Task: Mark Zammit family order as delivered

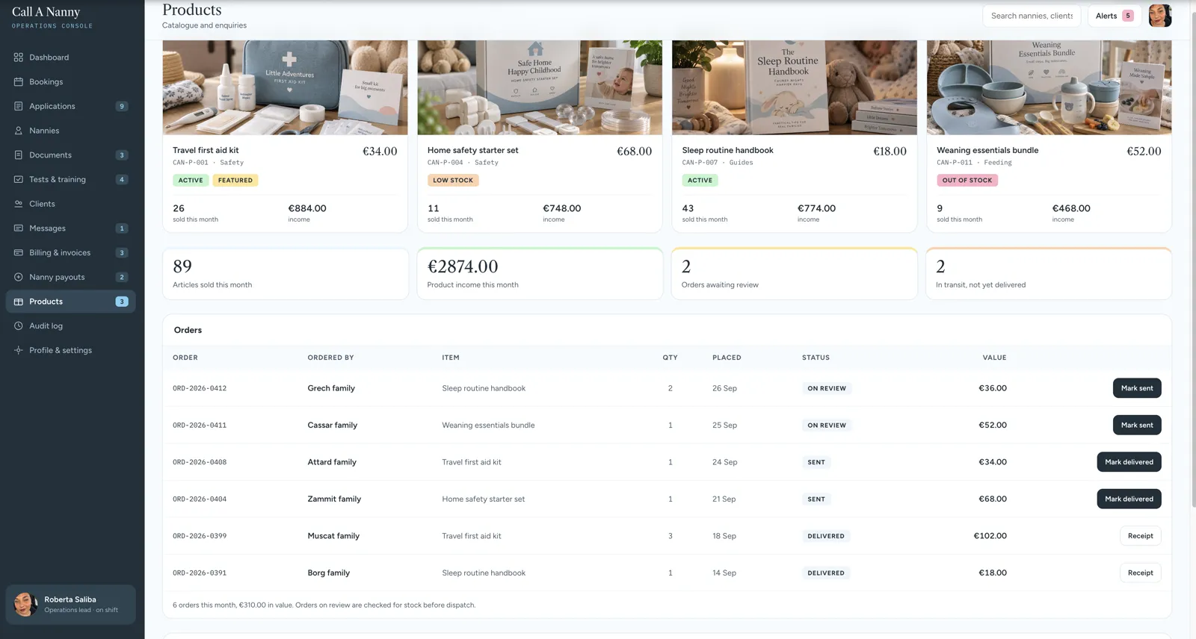Action: [1129, 499]
